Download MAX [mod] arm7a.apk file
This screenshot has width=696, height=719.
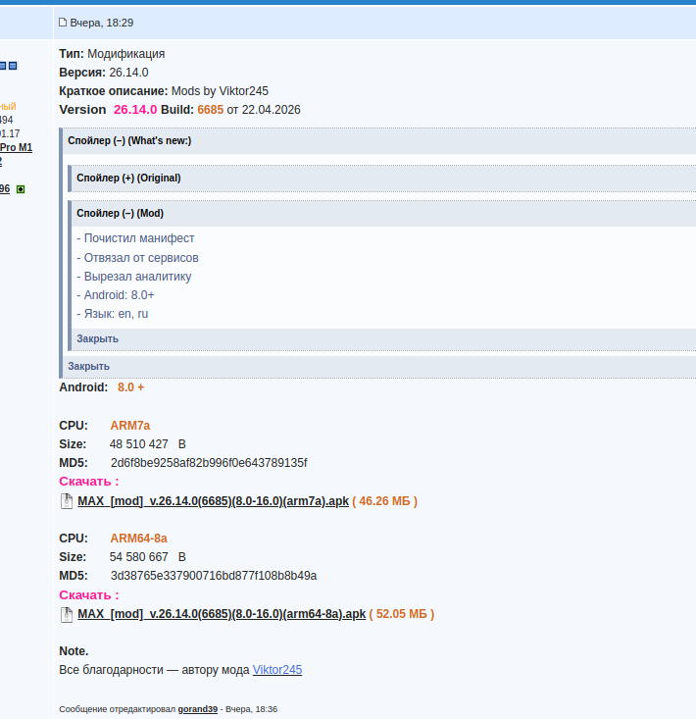(x=213, y=501)
